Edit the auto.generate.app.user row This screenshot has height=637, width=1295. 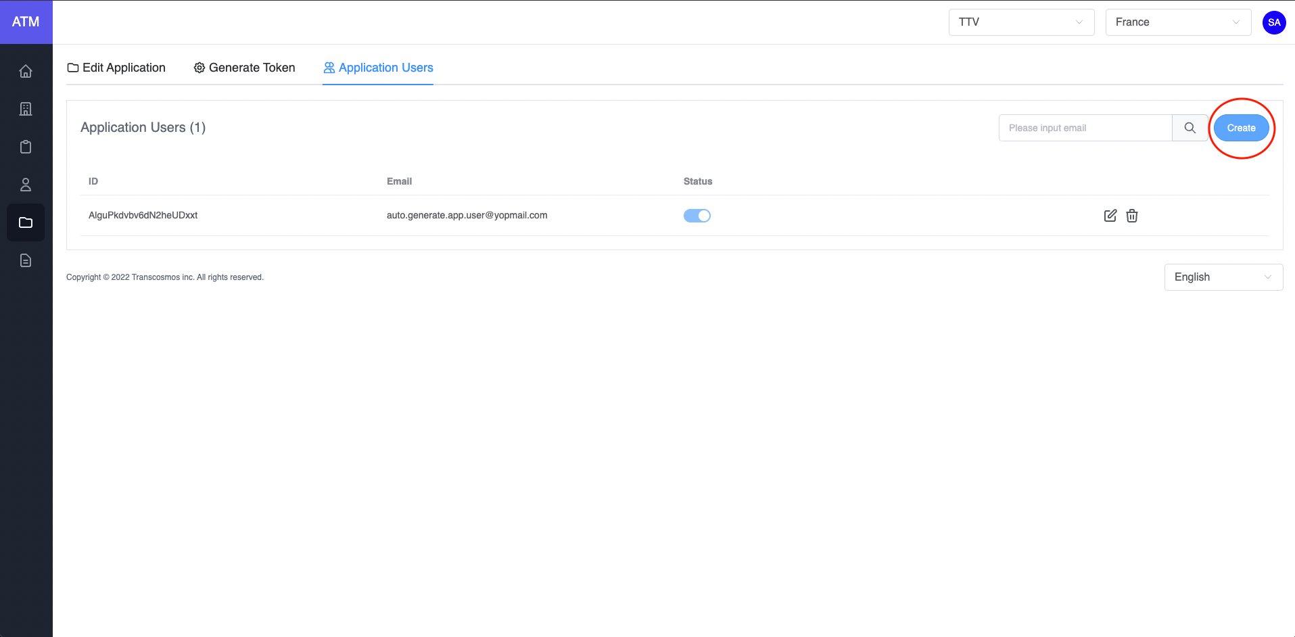pos(1110,216)
